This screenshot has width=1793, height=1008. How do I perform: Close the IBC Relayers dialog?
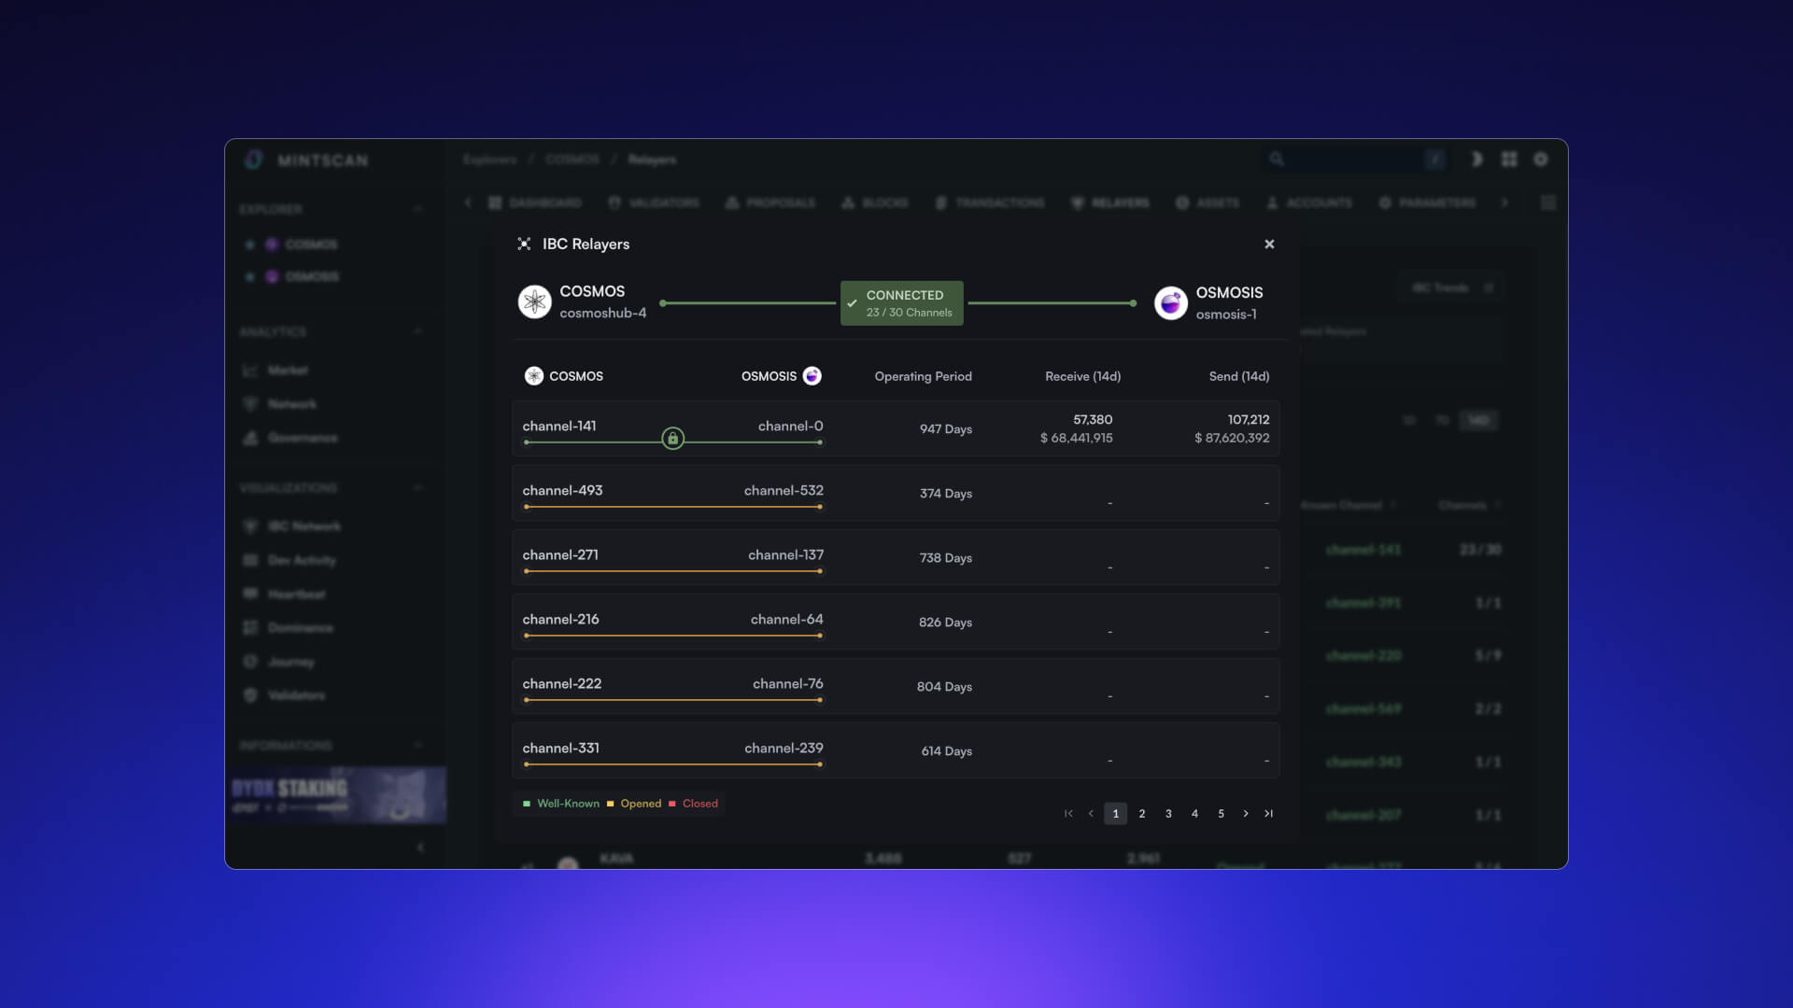point(1269,245)
